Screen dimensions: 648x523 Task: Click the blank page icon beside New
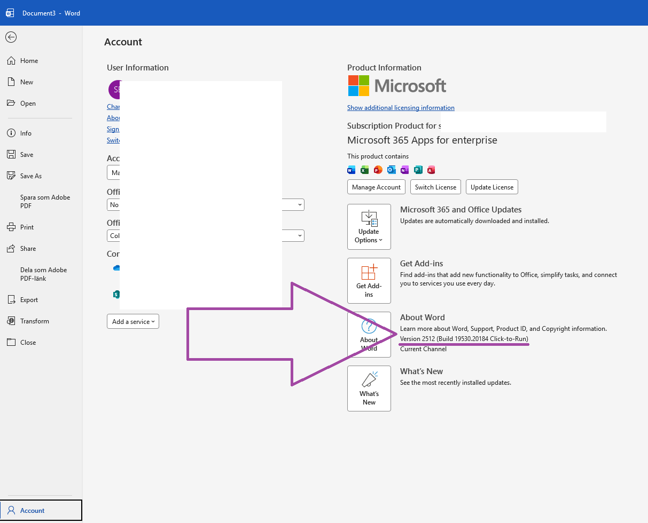pyautogui.click(x=11, y=82)
